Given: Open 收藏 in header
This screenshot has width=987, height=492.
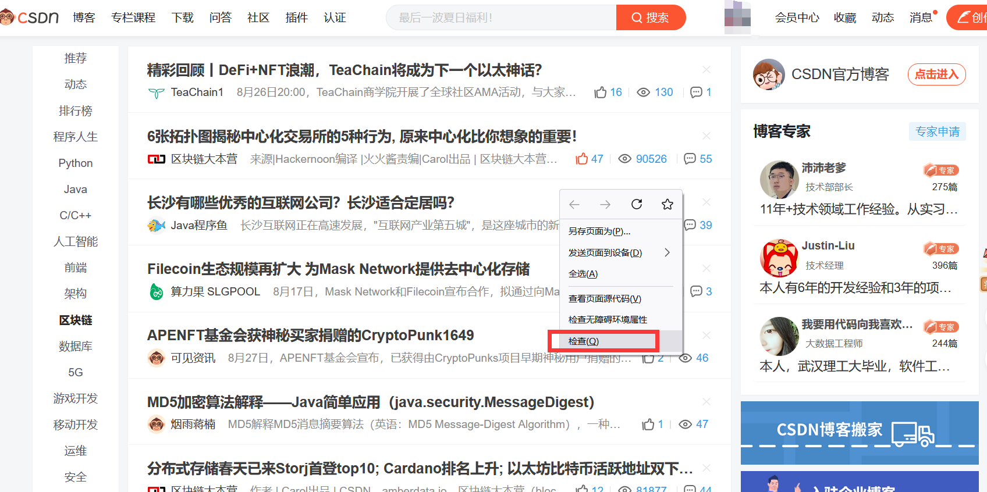Looking at the screenshot, I should [x=845, y=17].
